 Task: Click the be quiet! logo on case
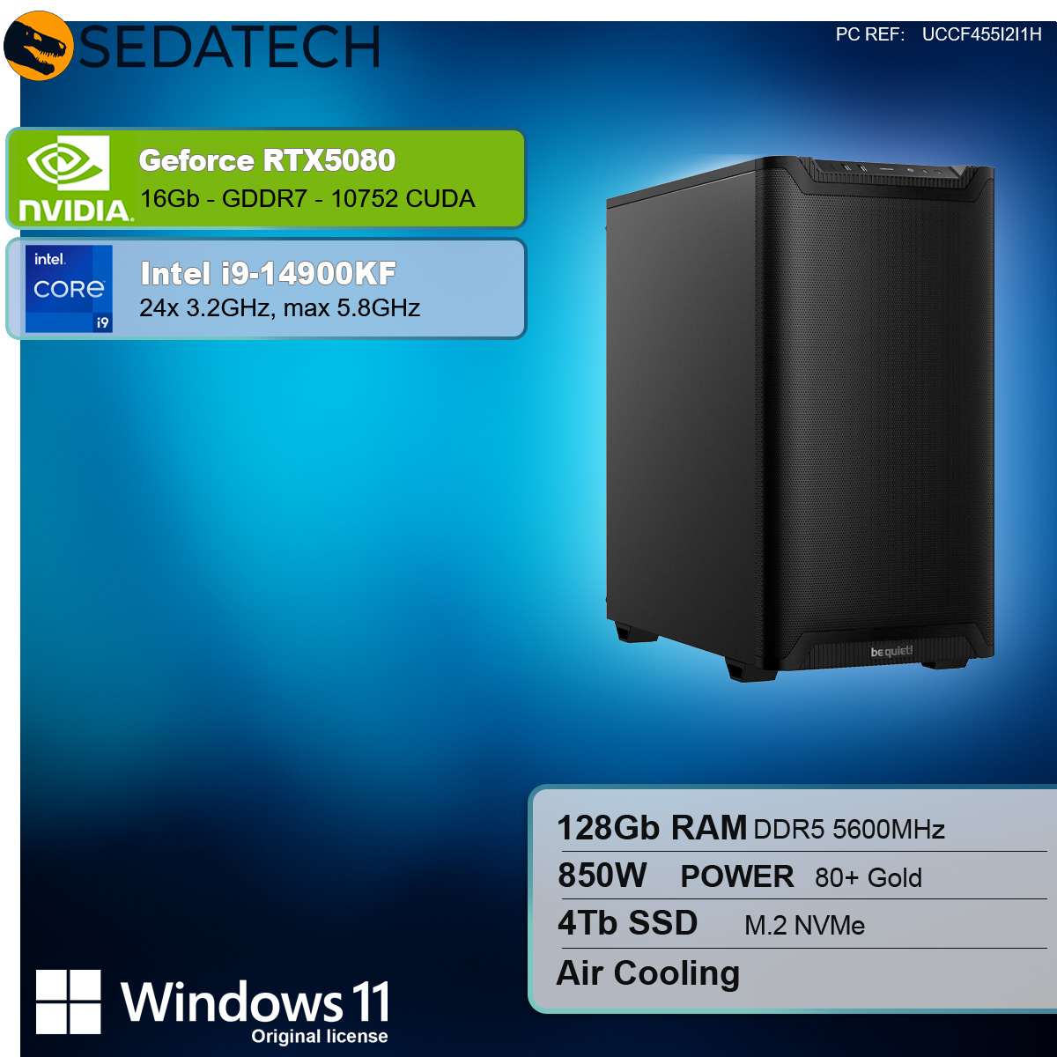pyautogui.click(x=891, y=652)
